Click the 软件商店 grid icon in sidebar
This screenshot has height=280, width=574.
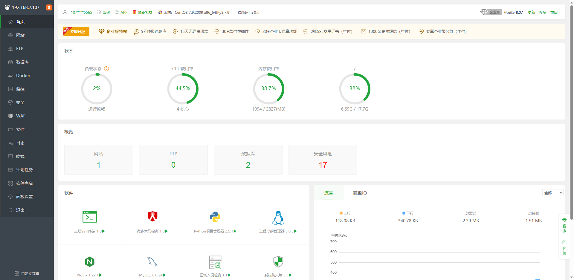point(10,183)
